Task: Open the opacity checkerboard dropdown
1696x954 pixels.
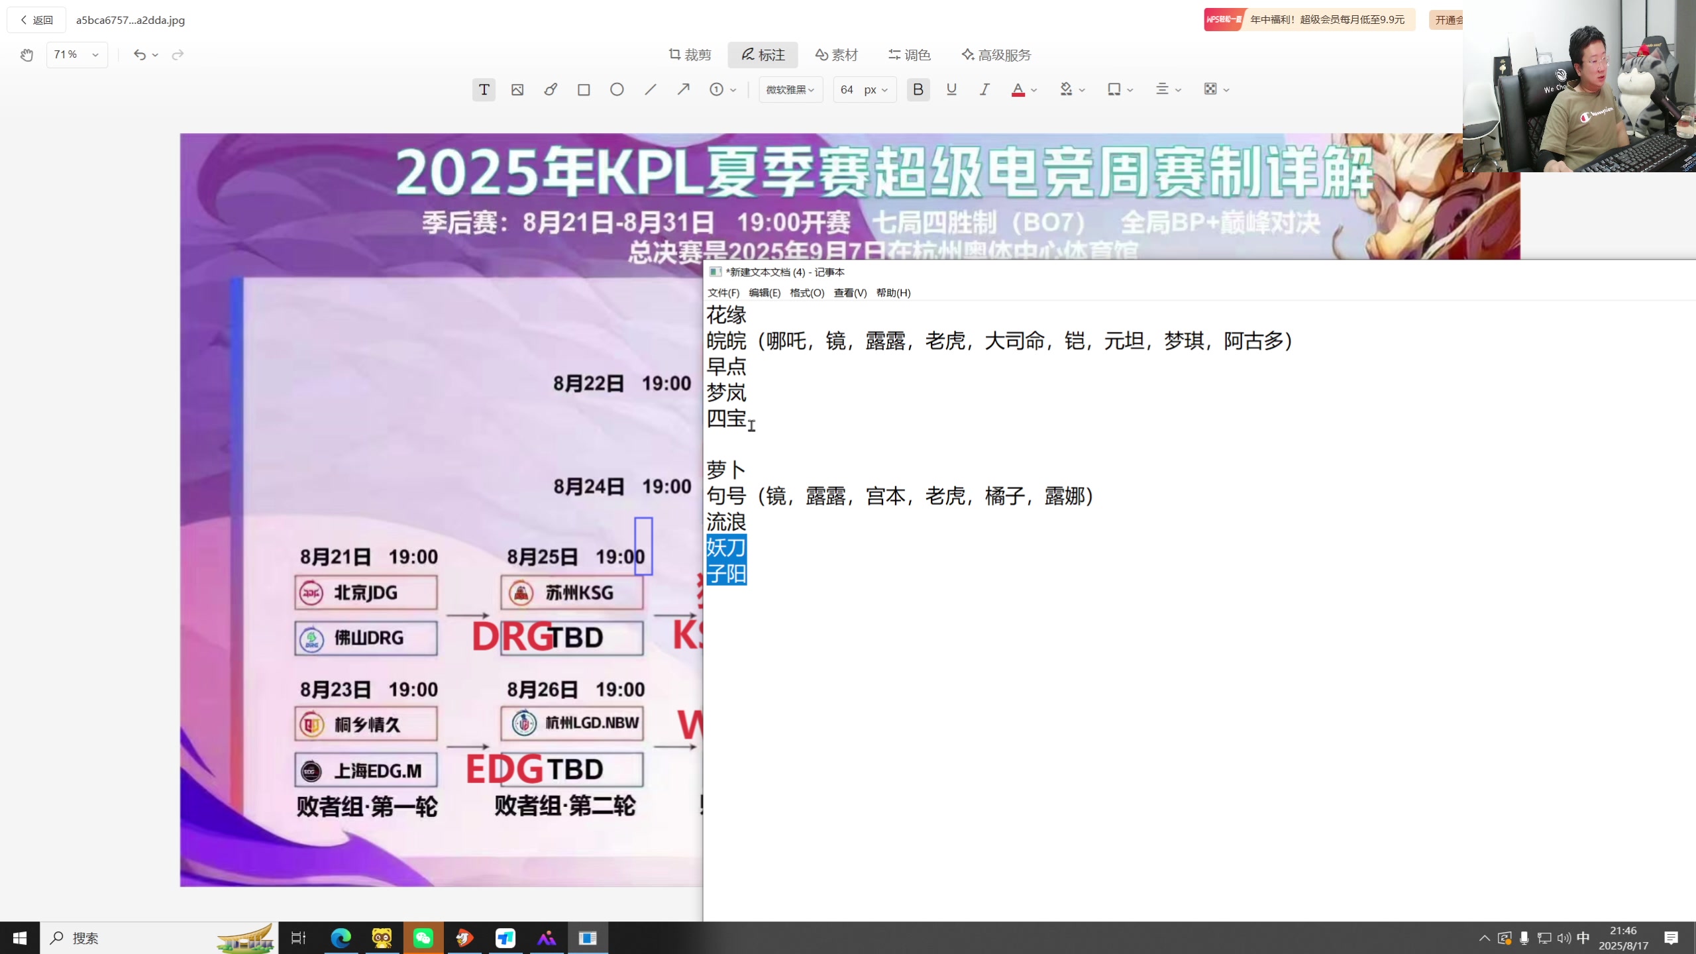Action: [1216, 89]
